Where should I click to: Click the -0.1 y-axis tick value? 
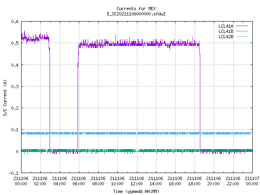coord(13,173)
